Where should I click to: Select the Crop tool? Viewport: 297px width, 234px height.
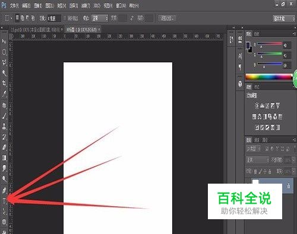[4, 84]
